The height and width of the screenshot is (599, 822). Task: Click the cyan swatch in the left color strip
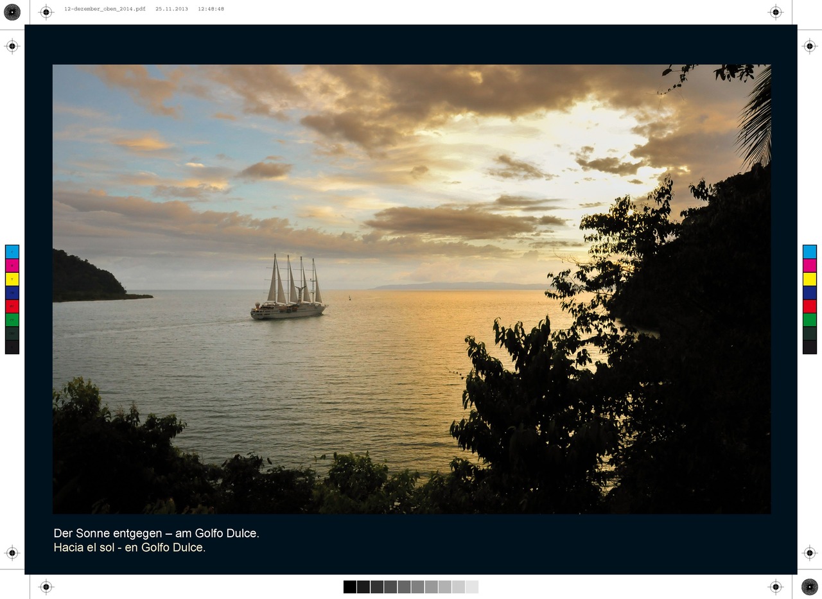pyautogui.click(x=12, y=252)
